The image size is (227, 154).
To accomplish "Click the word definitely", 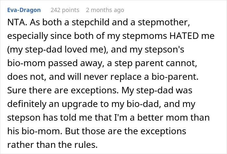I will (27, 104).
